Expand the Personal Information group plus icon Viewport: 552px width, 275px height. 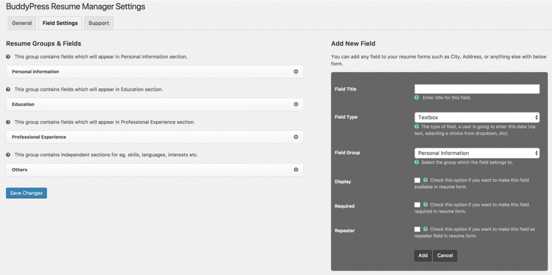tap(296, 72)
